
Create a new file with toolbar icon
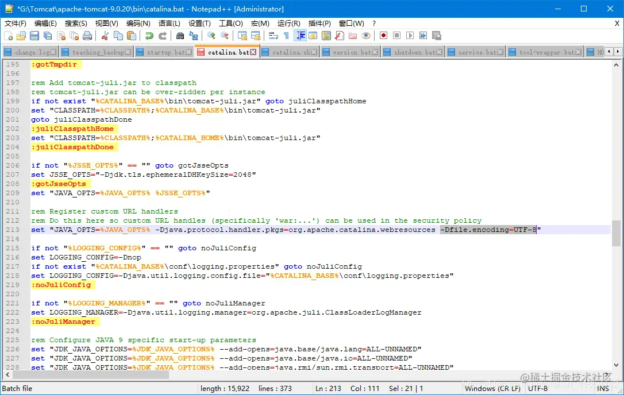click(9, 36)
